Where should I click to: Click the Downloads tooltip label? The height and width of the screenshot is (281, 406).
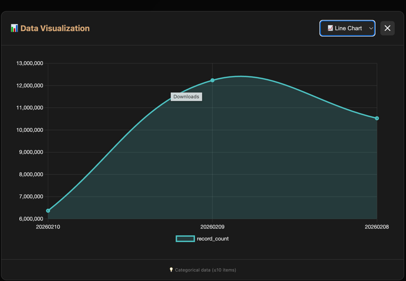pos(186,96)
